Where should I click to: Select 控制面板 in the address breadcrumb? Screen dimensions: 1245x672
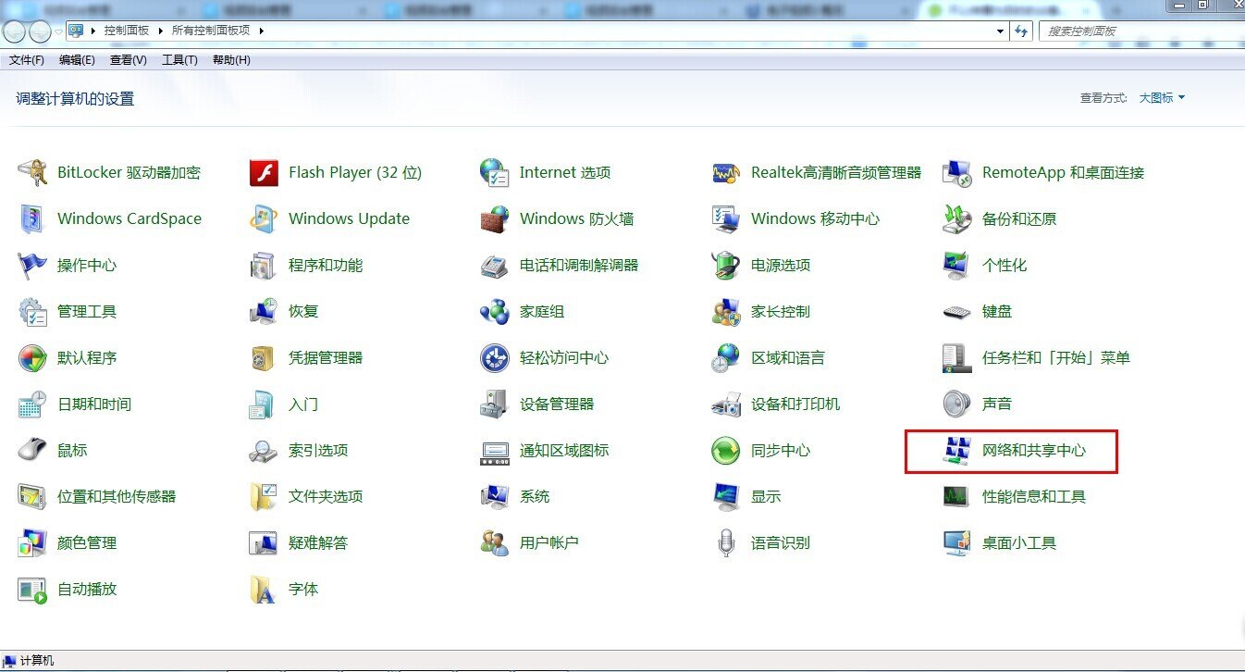pos(127,31)
